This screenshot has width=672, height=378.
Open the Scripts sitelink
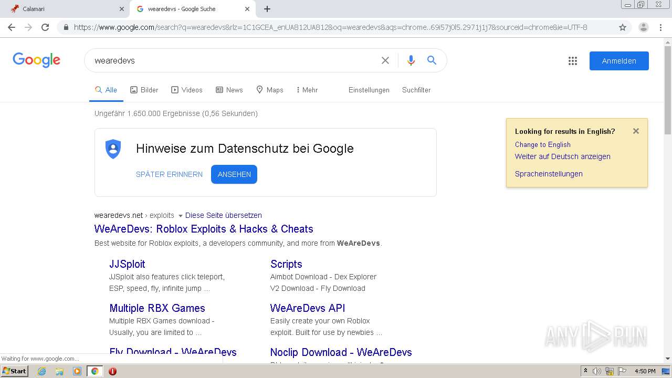tap(286, 264)
